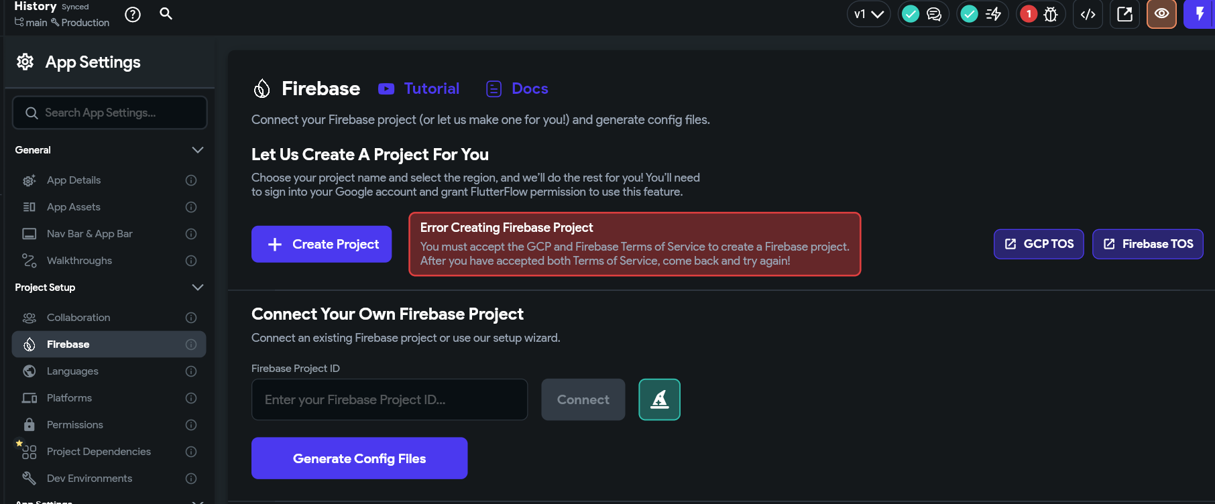Click Generate Config Files button
The width and height of the screenshot is (1215, 504).
(359, 458)
